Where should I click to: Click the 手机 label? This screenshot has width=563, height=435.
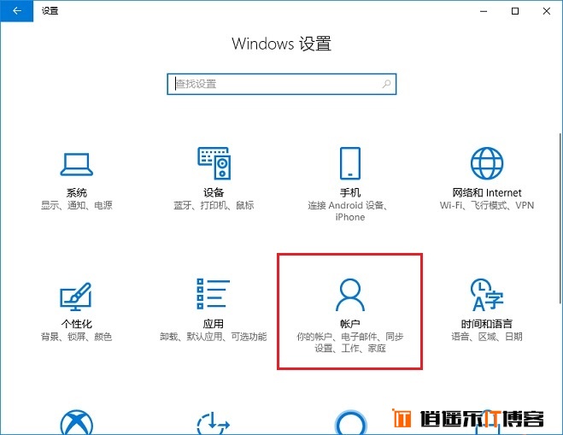pos(350,193)
